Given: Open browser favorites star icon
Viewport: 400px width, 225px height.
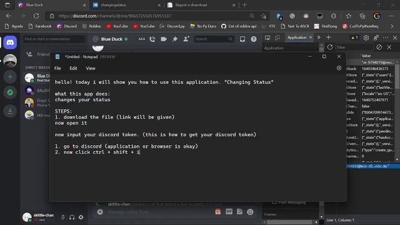Looking at the screenshot, I should pos(349,16).
